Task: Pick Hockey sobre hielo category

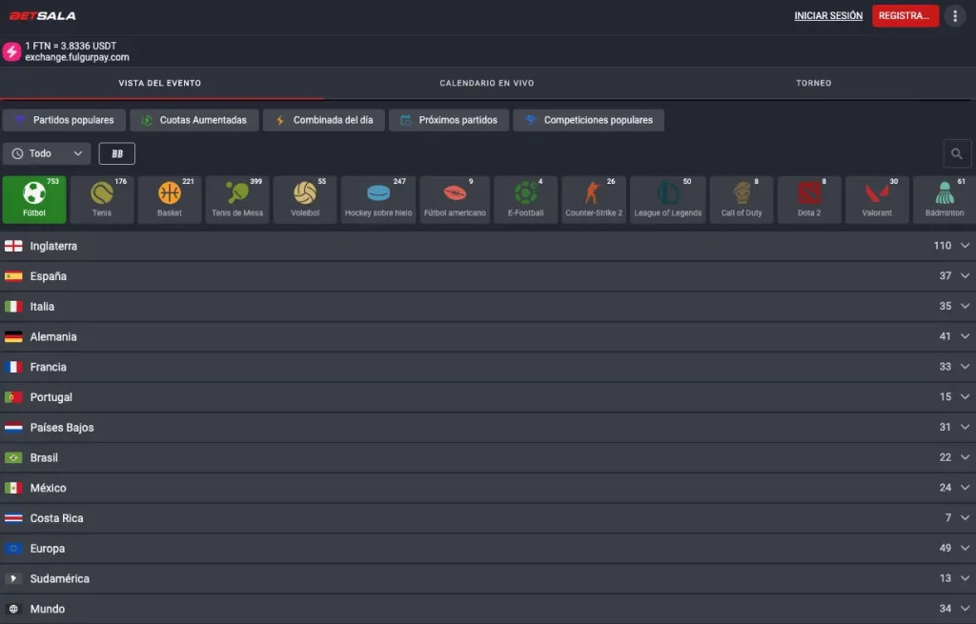Action: pyautogui.click(x=378, y=199)
